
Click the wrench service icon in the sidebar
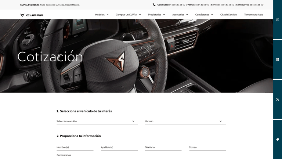pyautogui.click(x=278, y=100)
